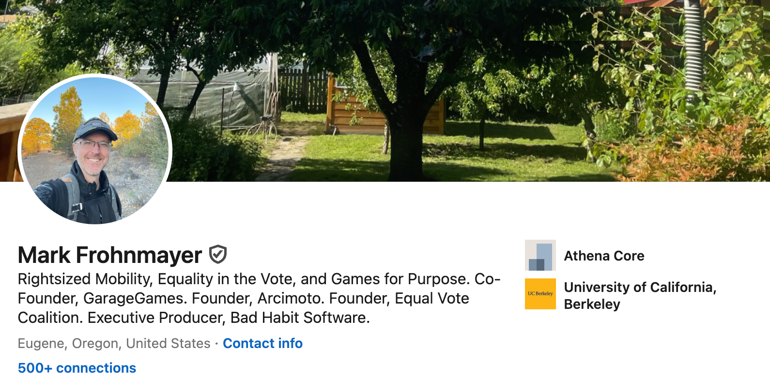Open University of California, Berkeley text link
The image size is (770, 377).
[640, 295]
